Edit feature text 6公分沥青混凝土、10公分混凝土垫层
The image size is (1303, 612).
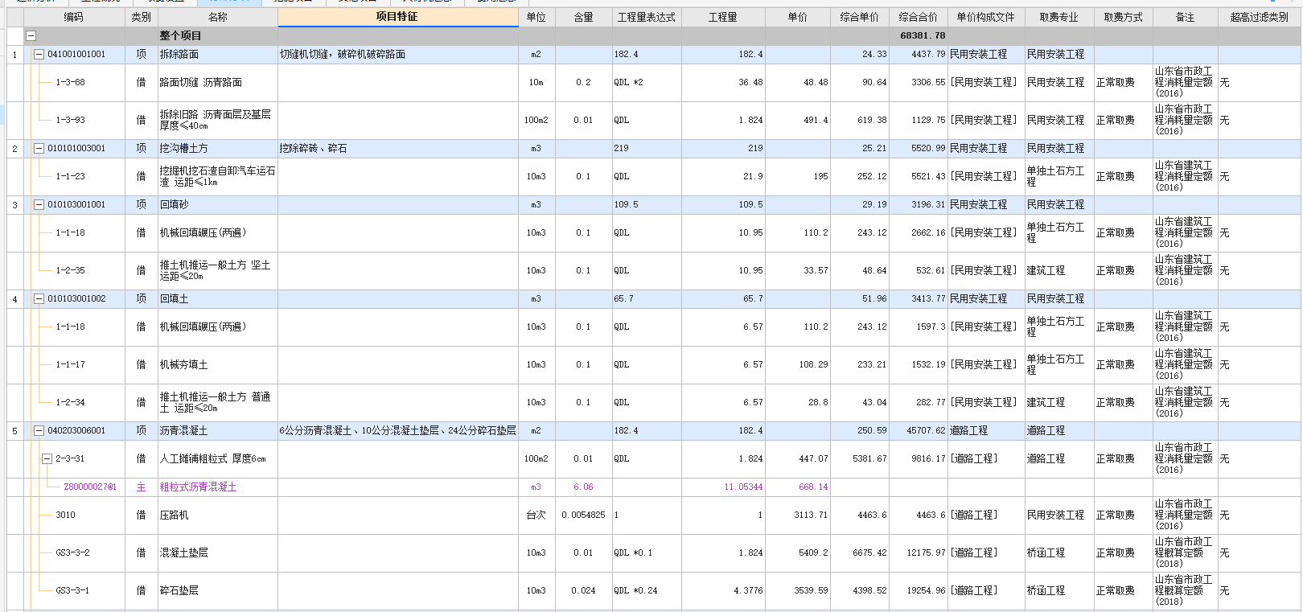[398, 430]
